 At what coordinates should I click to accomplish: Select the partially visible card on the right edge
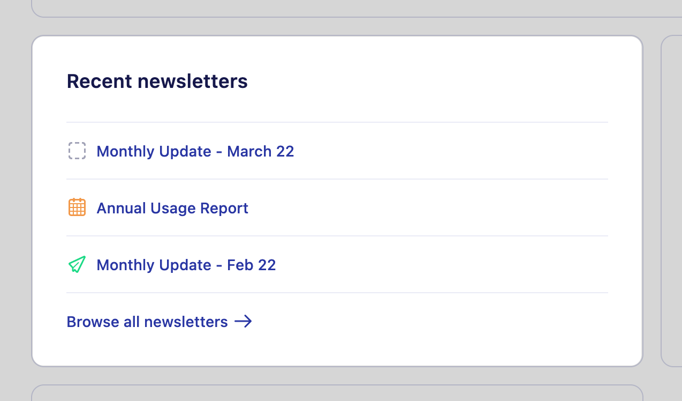click(672, 201)
